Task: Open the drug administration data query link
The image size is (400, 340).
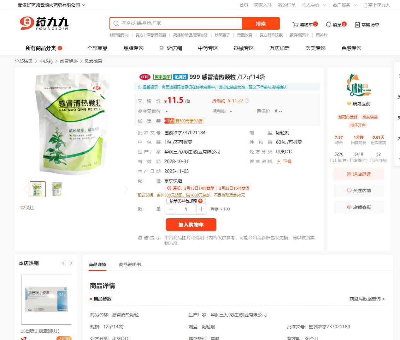Action: 367,299
